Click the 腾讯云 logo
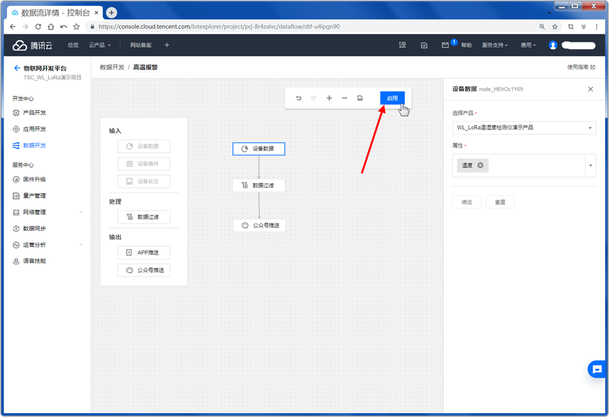Screen dimensions: 609x417 pos(32,45)
